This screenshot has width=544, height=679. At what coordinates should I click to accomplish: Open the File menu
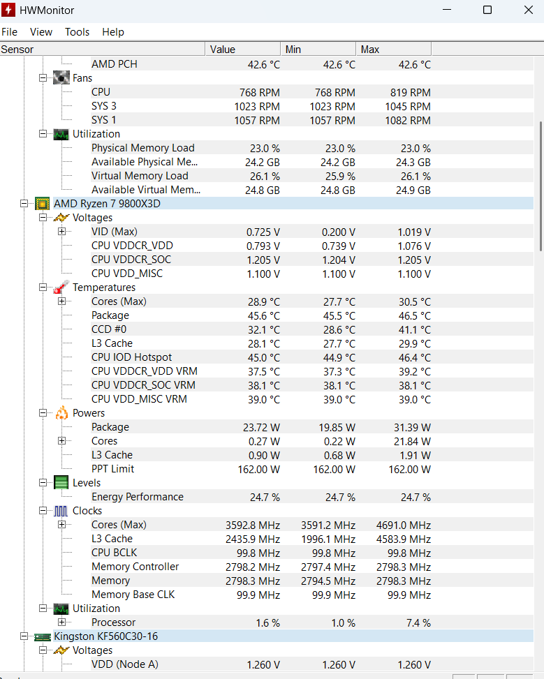(10, 32)
